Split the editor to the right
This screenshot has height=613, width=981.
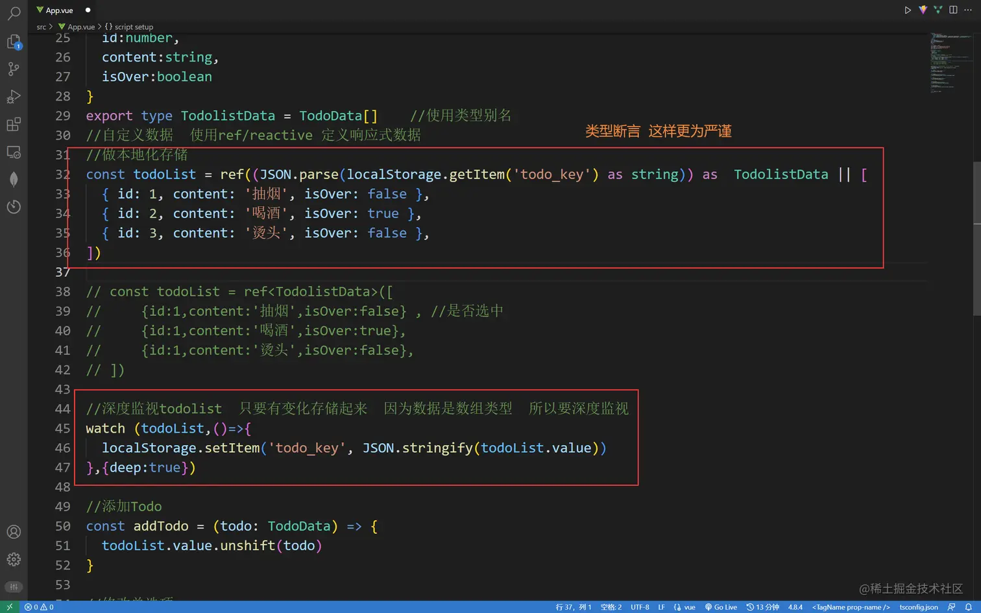coord(953,10)
